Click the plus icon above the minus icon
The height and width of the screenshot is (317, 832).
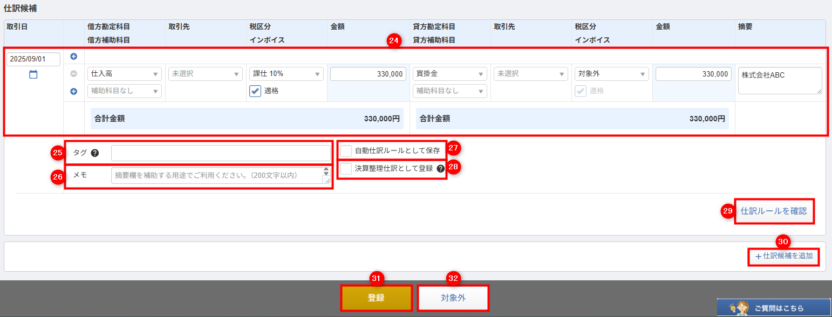(74, 57)
